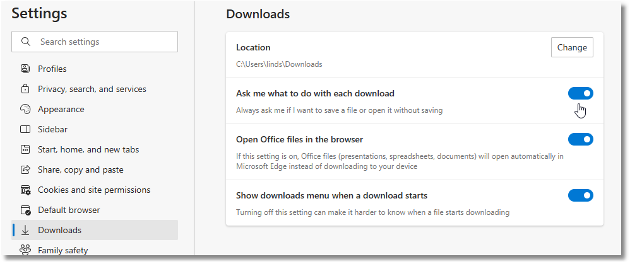Viewport: 630px width, 264px height.
Task: Click the Cookies and site permissions icon
Action: tap(25, 190)
